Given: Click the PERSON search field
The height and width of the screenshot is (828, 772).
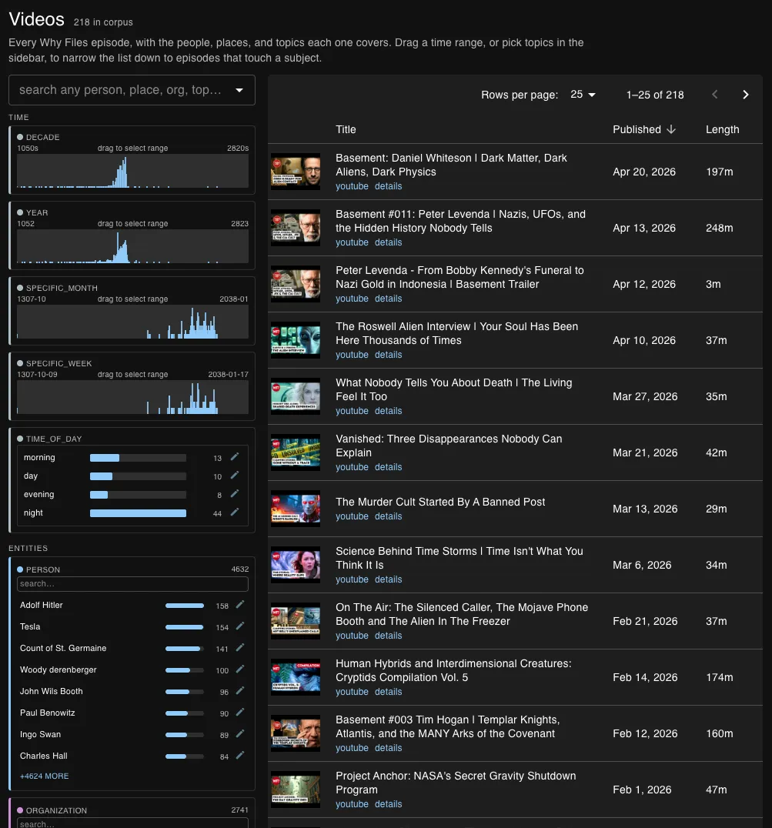Looking at the screenshot, I should 132,583.
